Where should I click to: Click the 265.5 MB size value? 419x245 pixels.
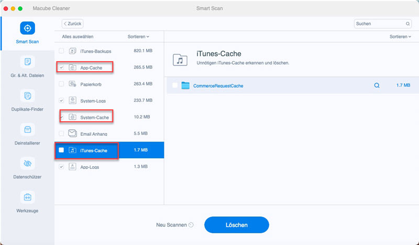[x=143, y=67]
